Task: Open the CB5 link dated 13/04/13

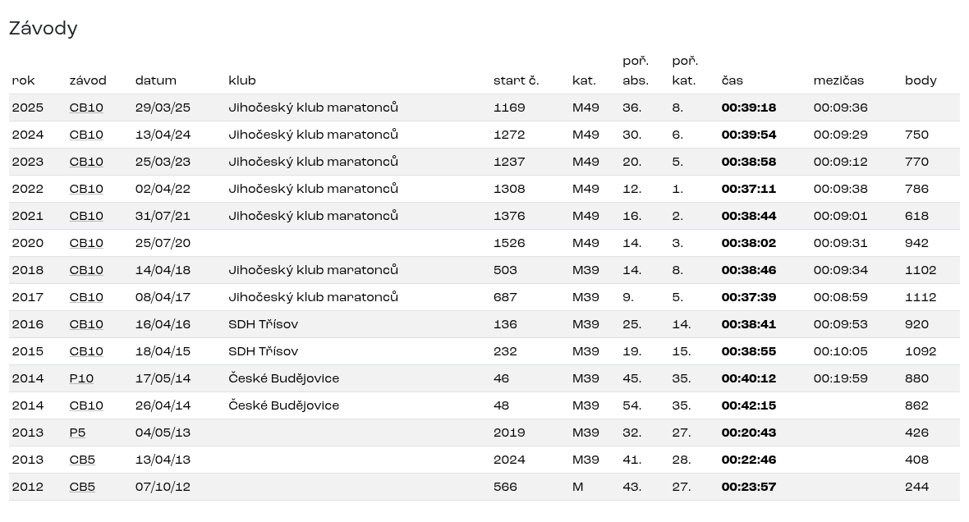Action: click(x=82, y=460)
